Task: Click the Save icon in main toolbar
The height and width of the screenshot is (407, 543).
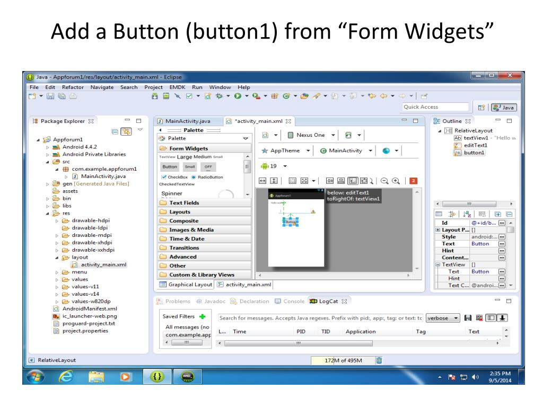Action: click(50, 96)
